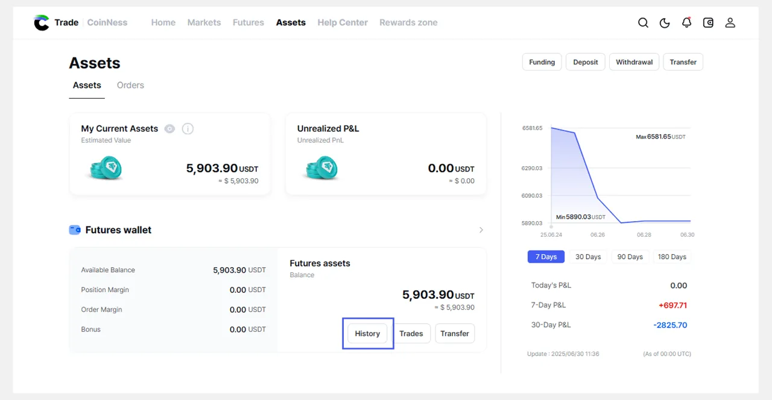Open the Rewards zone menu item
This screenshot has height=400, width=772.
pyautogui.click(x=408, y=23)
